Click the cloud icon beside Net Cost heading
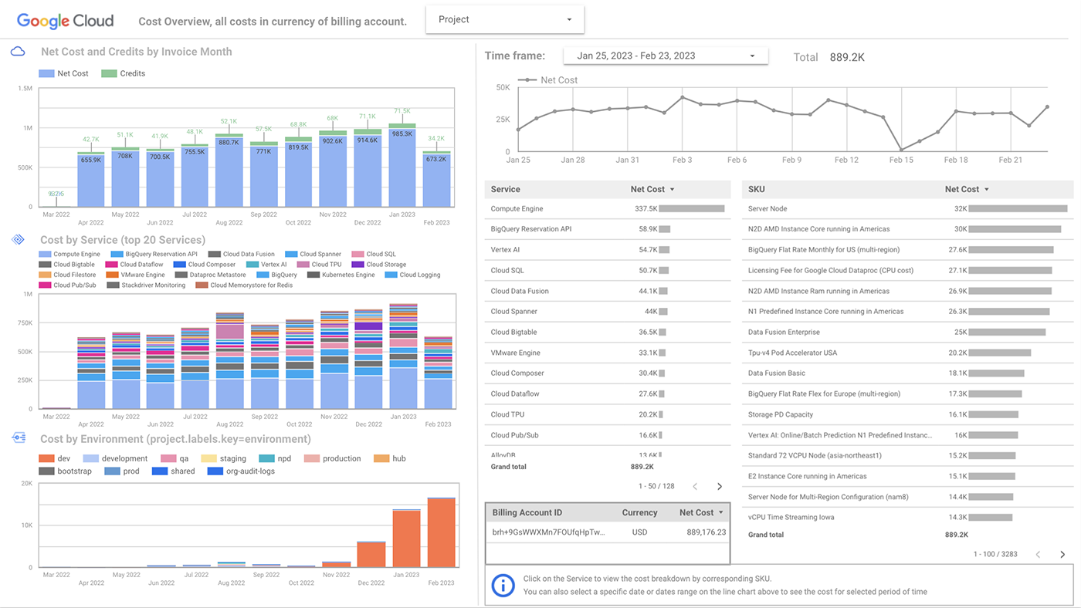This screenshot has height=608, width=1081. (x=17, y=50)
